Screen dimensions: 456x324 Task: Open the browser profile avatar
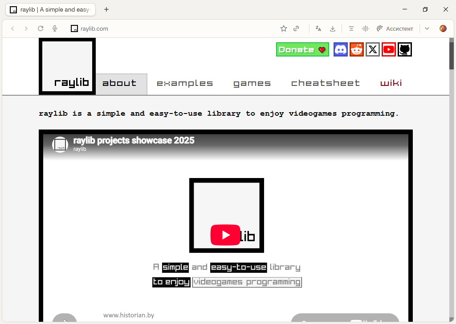[x=443, y=28]
